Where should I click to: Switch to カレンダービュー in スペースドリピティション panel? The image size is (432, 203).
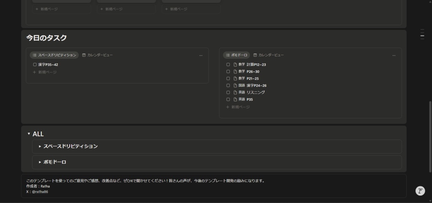[97, 55]
